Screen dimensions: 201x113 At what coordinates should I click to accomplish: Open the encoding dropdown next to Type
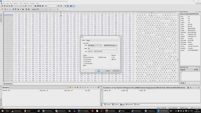[x=110, y=46]
